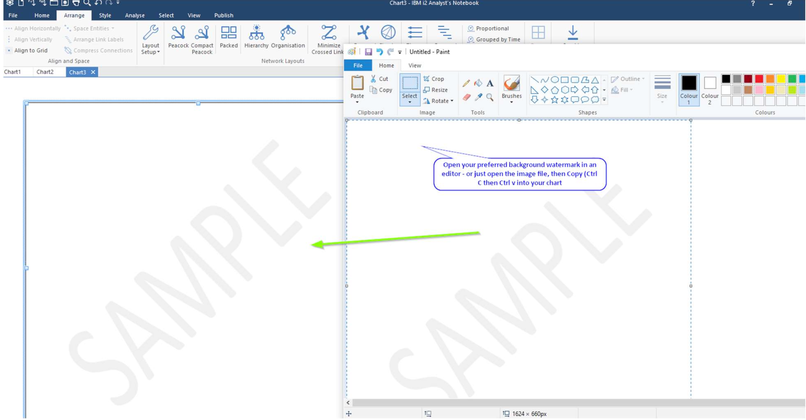Image resolution: width=806 pixels, height=420 pixels.
Task: Select the Colour picker eyedropper tool
Action: [x=478, y=96]
